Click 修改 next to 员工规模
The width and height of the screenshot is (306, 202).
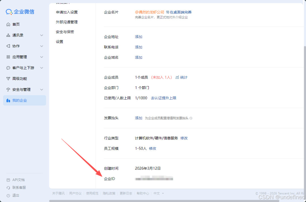click(153, 148)
